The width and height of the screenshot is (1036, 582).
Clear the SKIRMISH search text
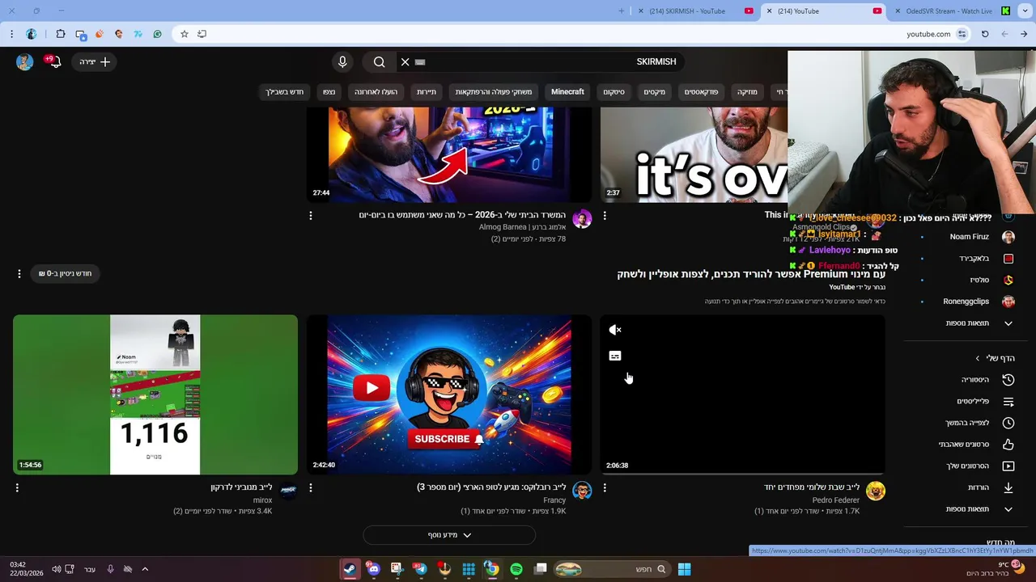[x=405, y=61]
